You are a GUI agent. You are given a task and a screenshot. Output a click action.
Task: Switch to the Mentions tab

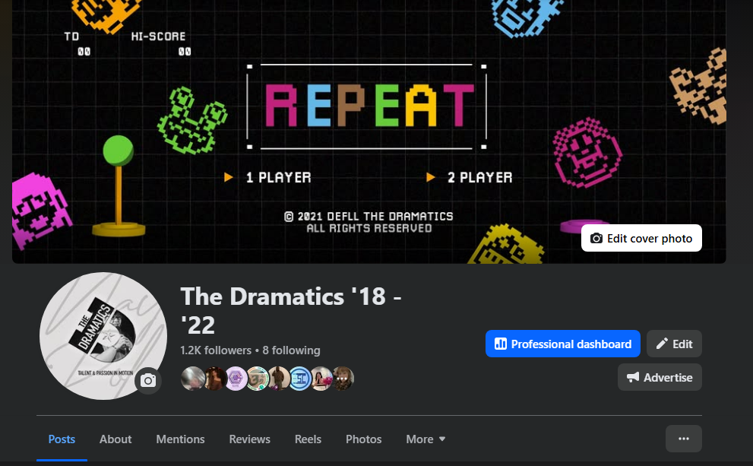tap(180, 439)
